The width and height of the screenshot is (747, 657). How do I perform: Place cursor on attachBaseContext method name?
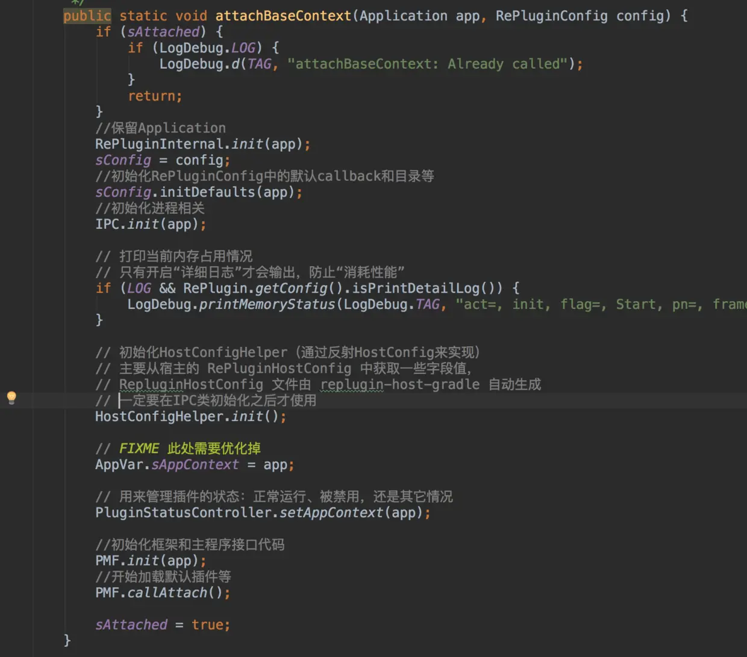pyautogui.click(x=283, y=16)
